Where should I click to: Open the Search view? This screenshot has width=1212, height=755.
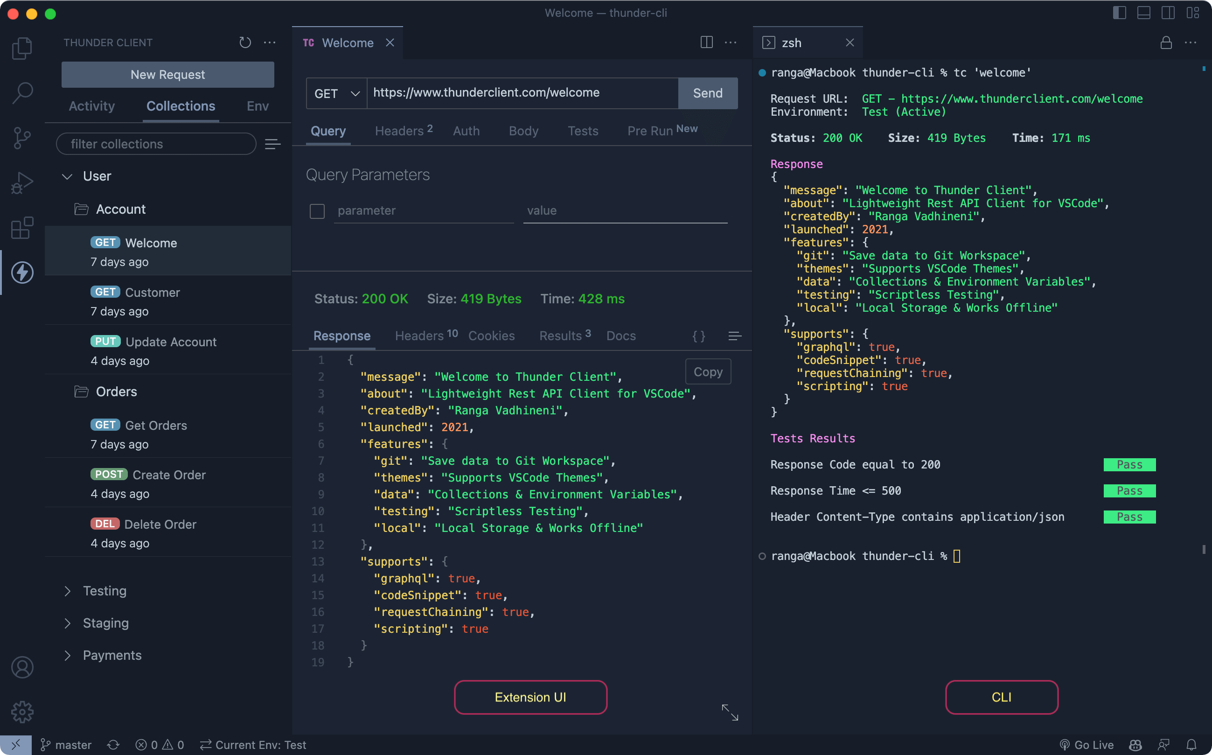point(22,93)
